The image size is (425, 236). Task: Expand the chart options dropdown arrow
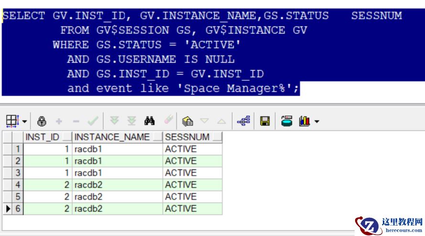[316, 122]
